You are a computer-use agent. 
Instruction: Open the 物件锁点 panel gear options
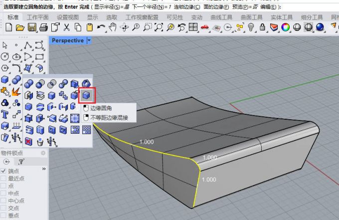click(43, 153)
